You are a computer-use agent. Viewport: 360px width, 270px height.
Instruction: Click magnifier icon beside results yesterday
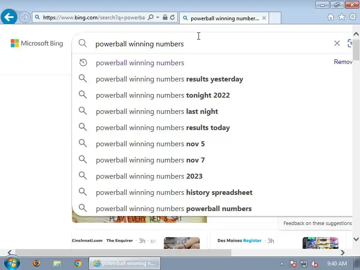[83, 78]
